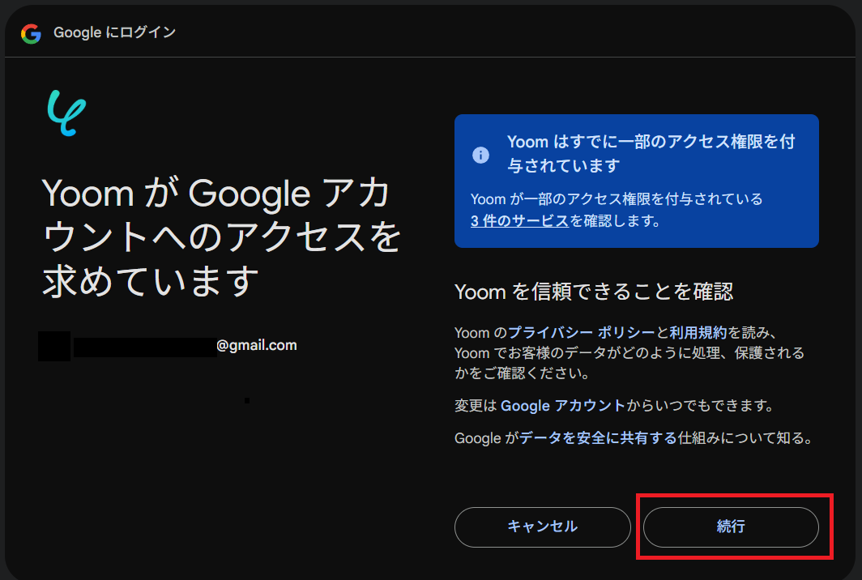Click the Google logo icon in header
862x580 pixels.
(32, 33)
